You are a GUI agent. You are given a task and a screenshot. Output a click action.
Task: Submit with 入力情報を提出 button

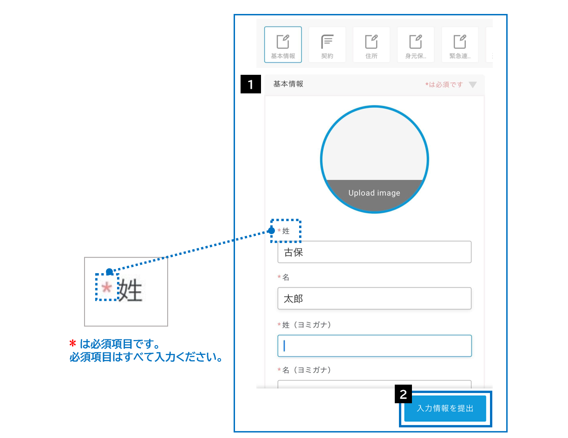pyautogui.click(x=445, y=409)
